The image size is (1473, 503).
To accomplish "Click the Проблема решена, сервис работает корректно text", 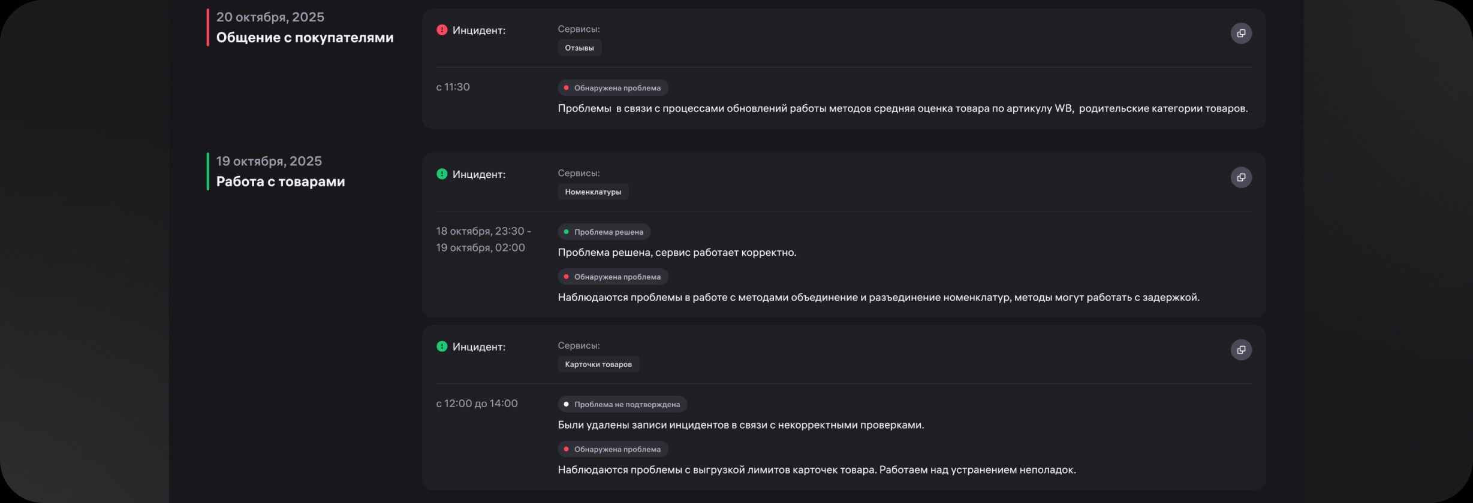I will point(677,253).
